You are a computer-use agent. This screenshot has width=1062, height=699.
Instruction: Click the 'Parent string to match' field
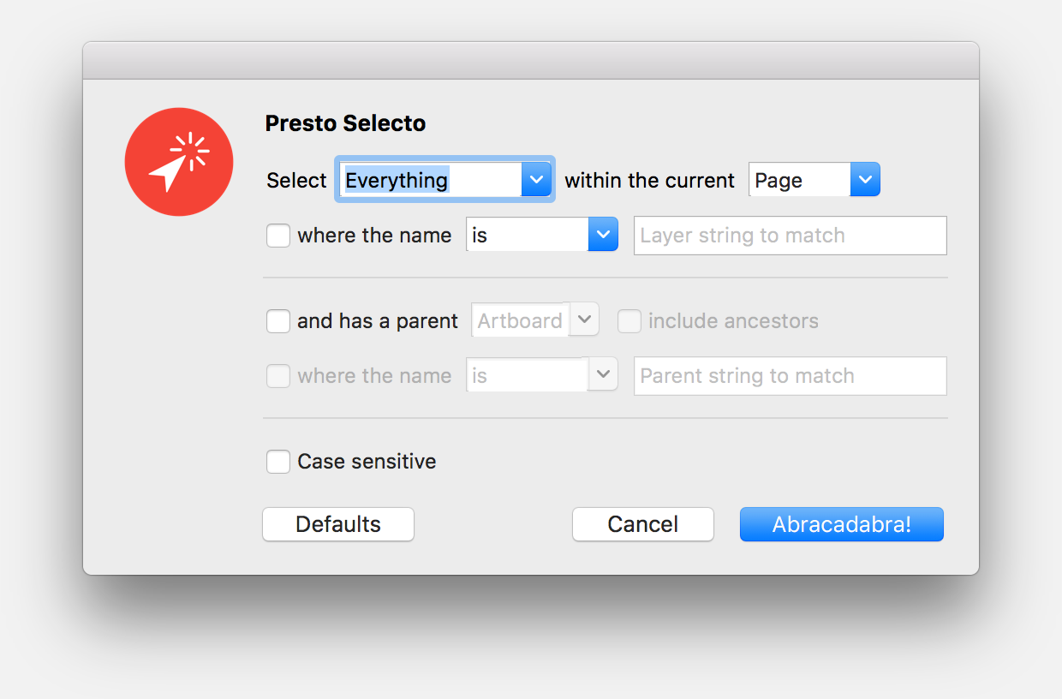tap(789, 375)
